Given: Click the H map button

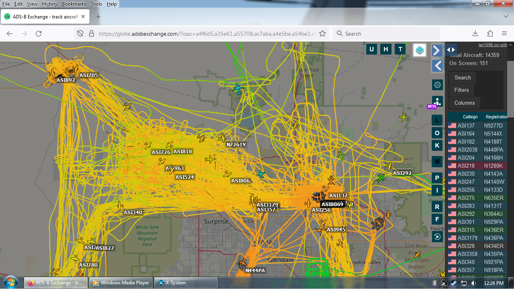Looking at the screenshot, I should 386,49.
